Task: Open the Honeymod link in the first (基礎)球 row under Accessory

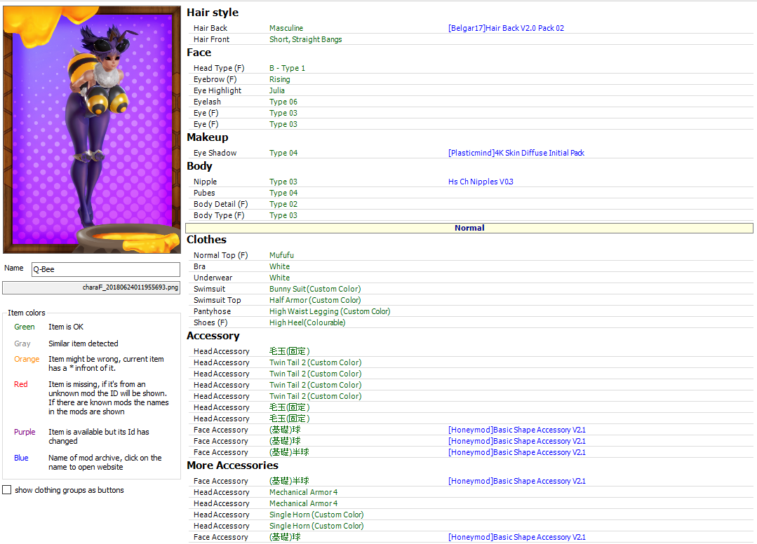Action: tap(516, 430)
